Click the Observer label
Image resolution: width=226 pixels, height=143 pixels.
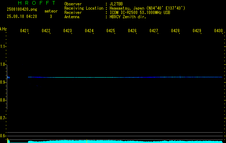click(x=73, y=4)
